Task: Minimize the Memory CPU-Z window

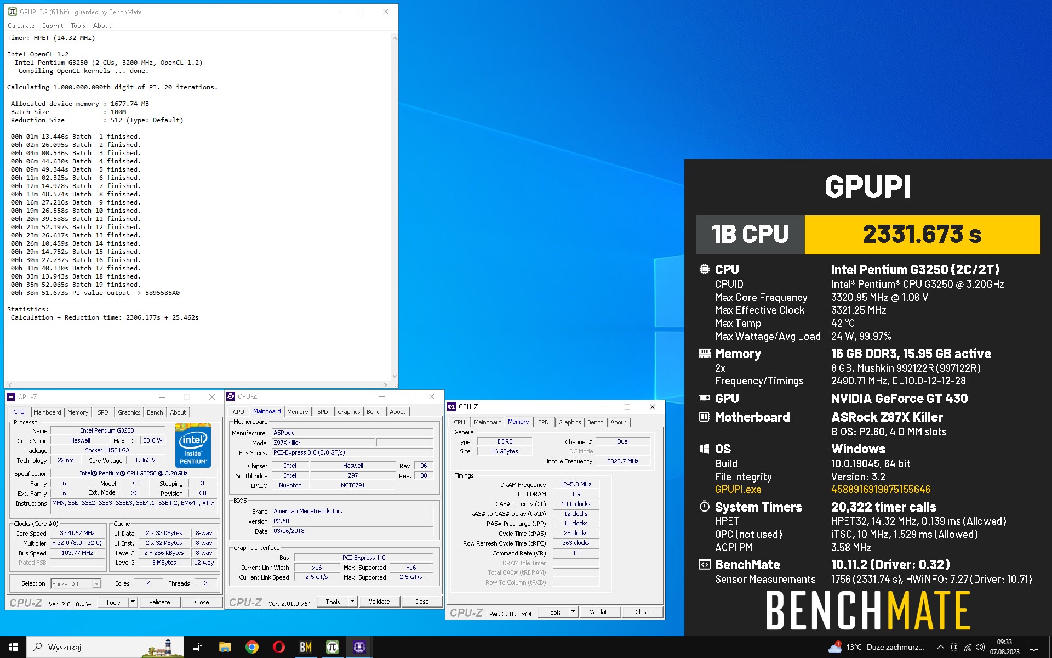Action: pyautogui.click(x=602, y=407)
